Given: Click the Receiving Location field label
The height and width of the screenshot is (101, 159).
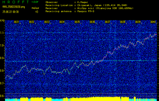Looking at the screenshot, I should point(59,5).
